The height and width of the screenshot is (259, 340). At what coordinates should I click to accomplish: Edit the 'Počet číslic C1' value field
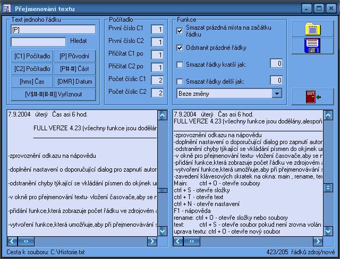point(157,80)
